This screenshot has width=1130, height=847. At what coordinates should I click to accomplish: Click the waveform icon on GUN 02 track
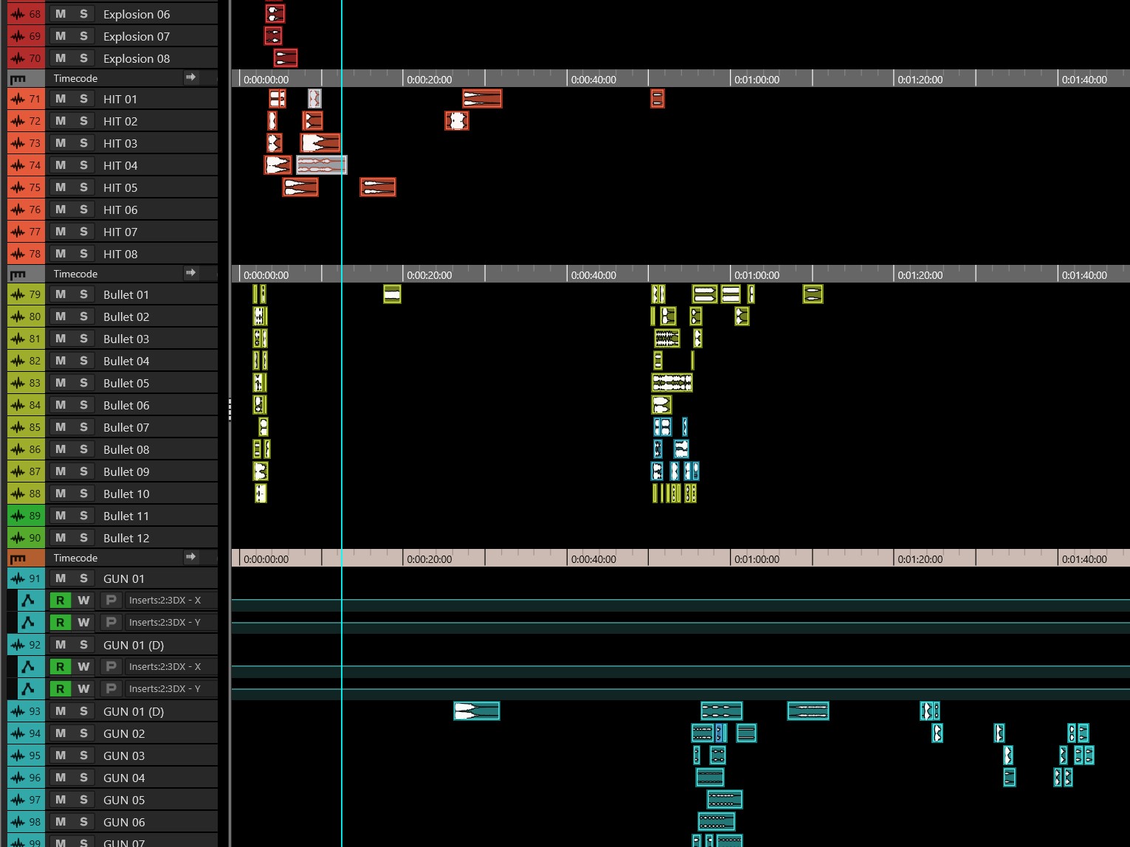18,733
